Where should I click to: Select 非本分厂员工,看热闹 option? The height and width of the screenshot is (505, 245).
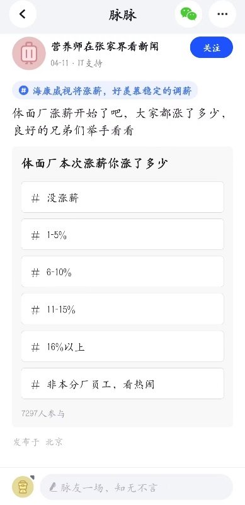click(x=122, y=384)
